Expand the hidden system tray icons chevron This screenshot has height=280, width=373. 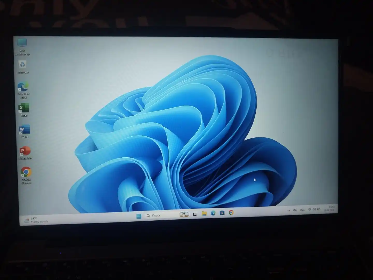coord(289,210)
